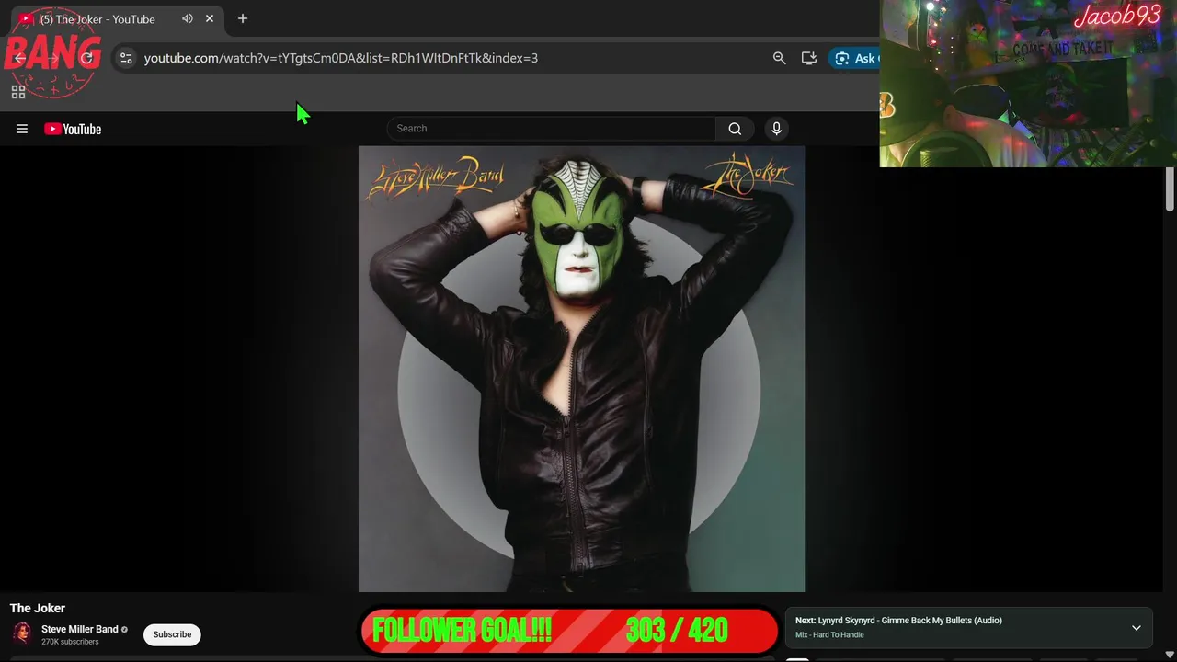Open the site information icon in address bar
This screenshot has height=662, width=1177.
click(x=126, y=58)
